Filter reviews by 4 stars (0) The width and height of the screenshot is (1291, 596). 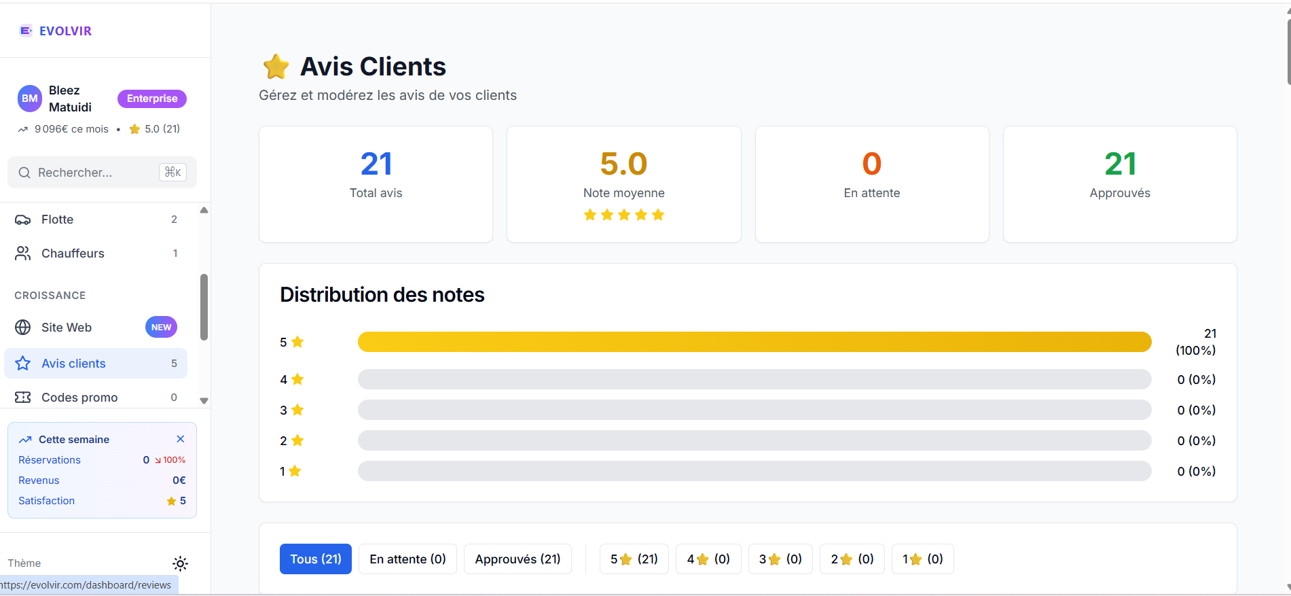coord(708,559)
